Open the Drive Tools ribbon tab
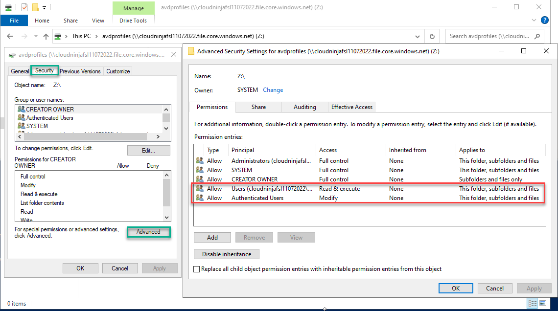Screen dimensions: 558x311 pyautogui.click(x=133, y=21)
